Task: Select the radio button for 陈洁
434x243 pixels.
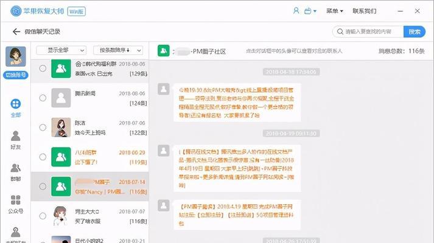Action: (x=43, y=128)
